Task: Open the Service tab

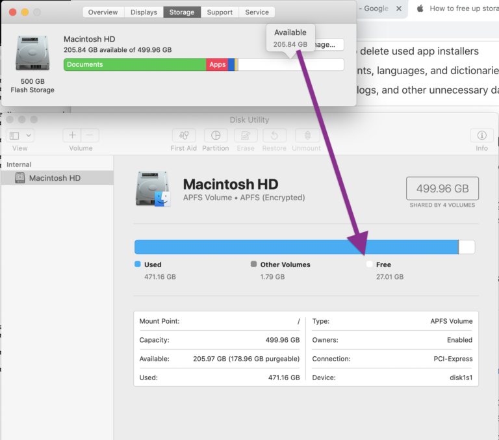Action: coord(257,12)
